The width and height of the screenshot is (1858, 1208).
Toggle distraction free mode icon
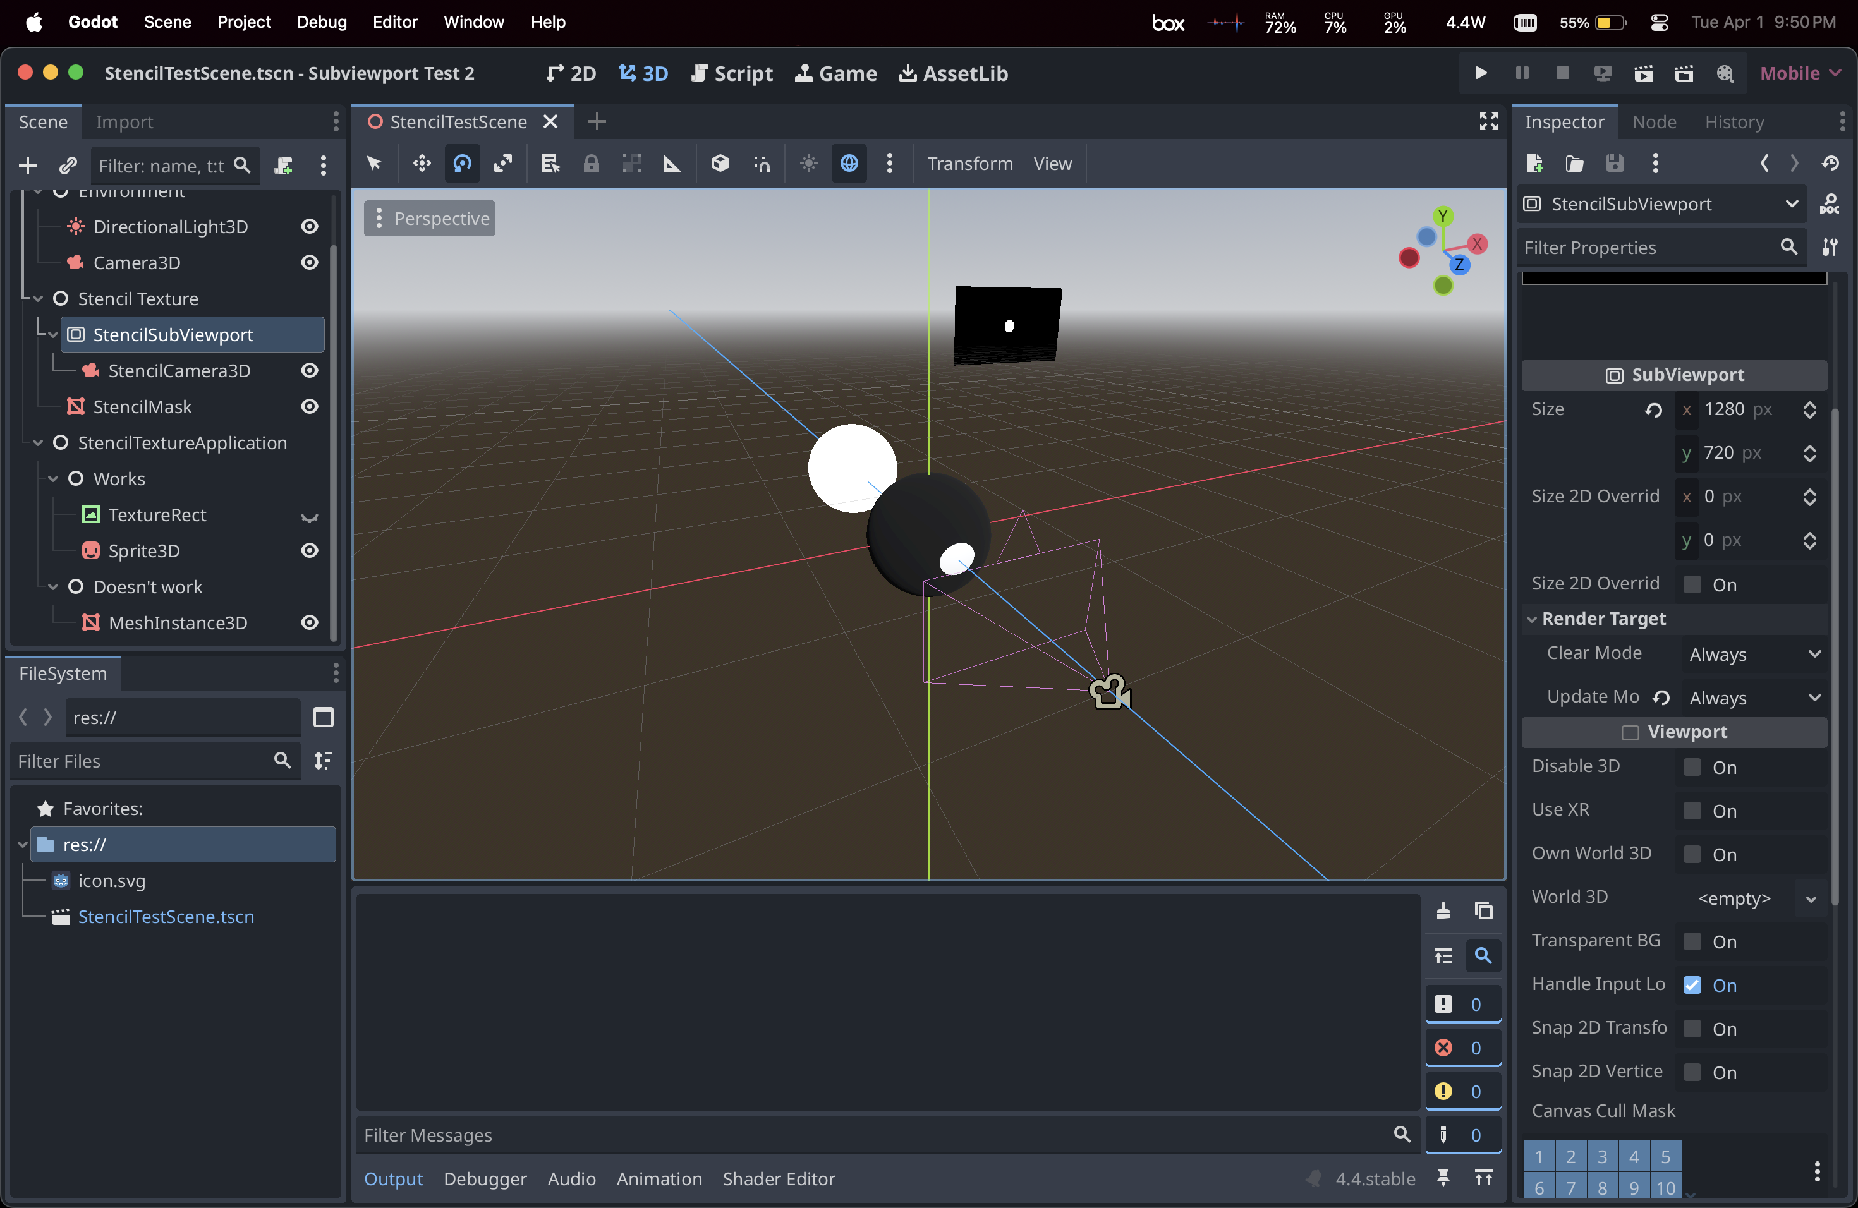tap(1489, 122)
